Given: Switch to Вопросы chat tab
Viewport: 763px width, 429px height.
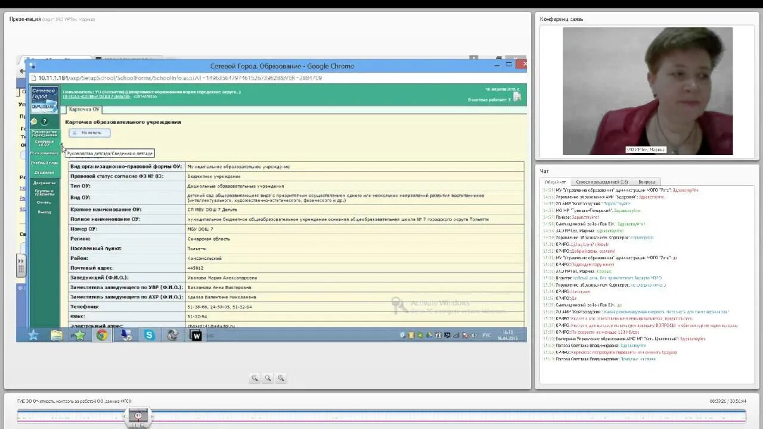Looking at the screenshot, I should 647,182.
